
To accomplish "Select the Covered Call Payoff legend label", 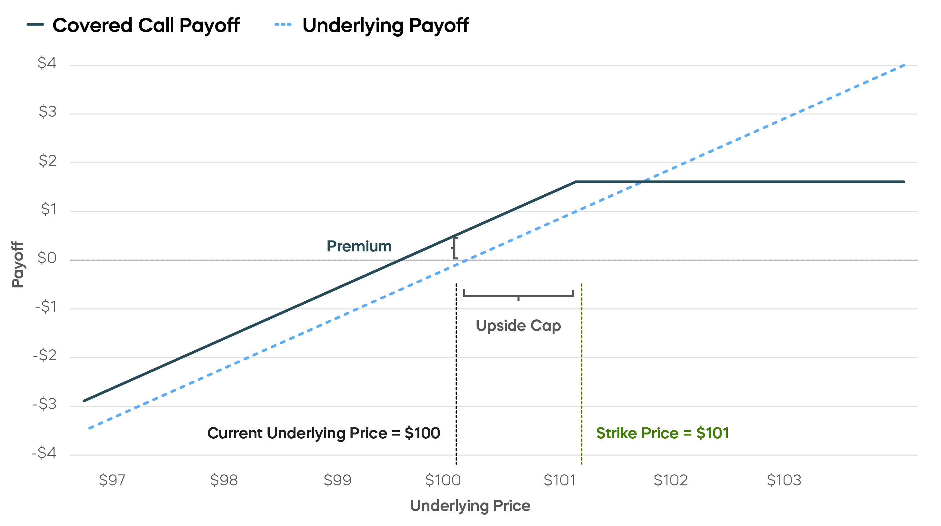I will 146,25.
